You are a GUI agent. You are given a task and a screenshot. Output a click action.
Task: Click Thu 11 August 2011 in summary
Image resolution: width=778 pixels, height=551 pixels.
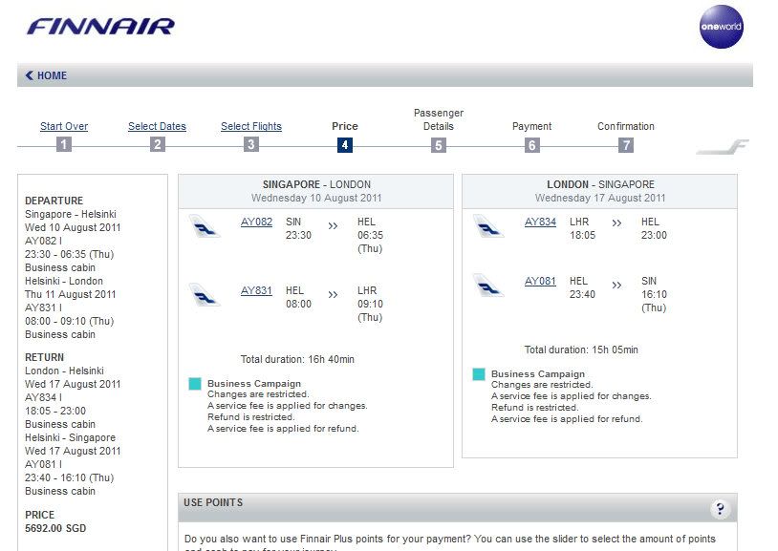pyautogui.click(x=71, y=294)
